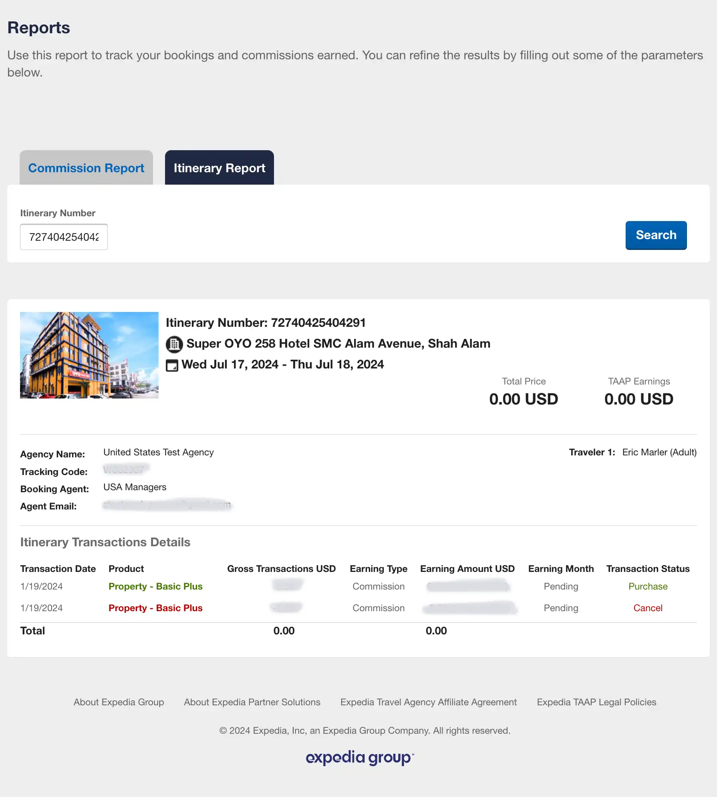Click the hotel building icon
This screenshot has width=719, height=797.
tap(174, 344)
